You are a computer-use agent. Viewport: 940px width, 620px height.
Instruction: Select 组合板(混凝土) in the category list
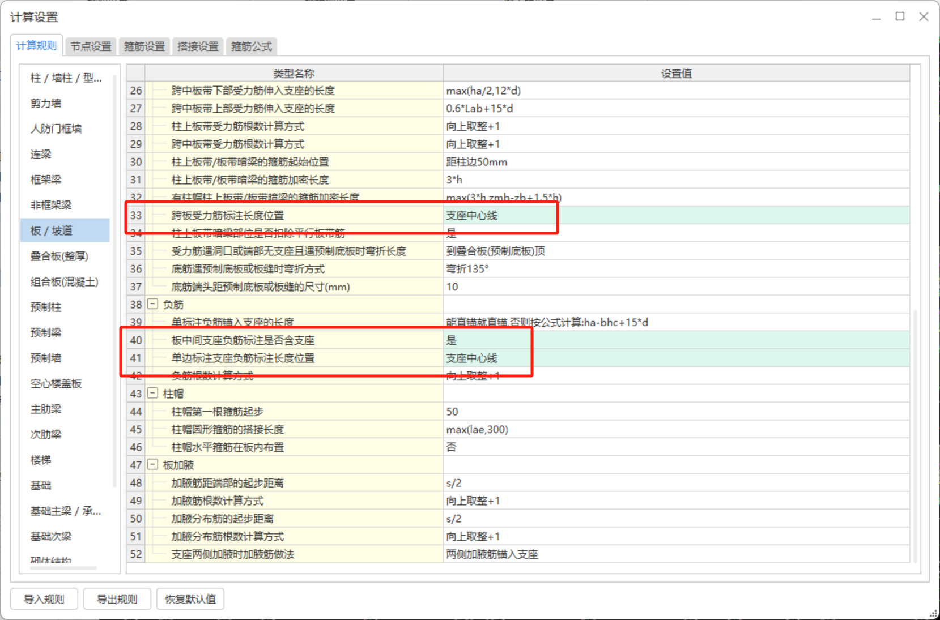pos(66,282)
